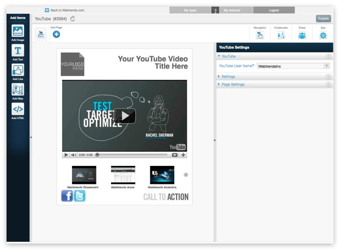Expand the Settings section
The height and width of the screenshot is (250, 340).
219,76
